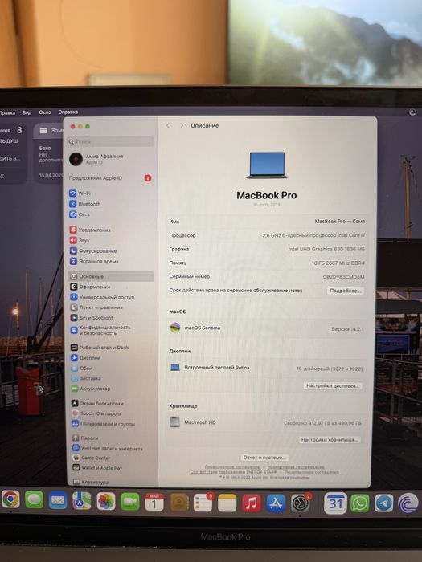Open the Calendar app showing 1 in the Dock

pyautogui.click(x=154, y=502)
